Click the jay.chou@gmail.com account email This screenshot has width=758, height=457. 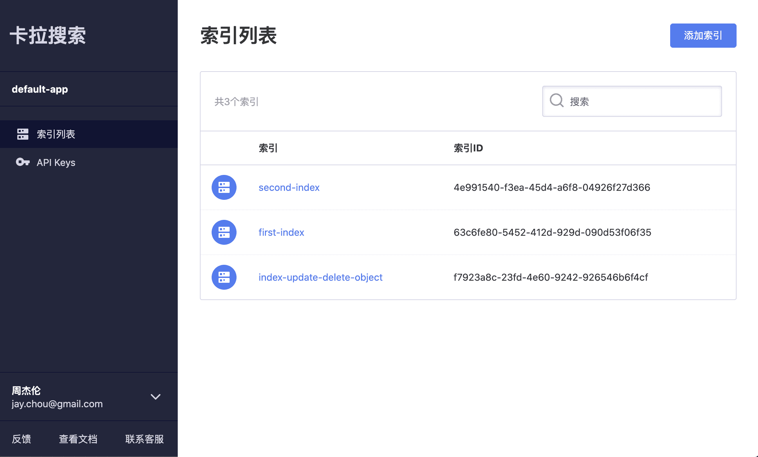[57, 404]
